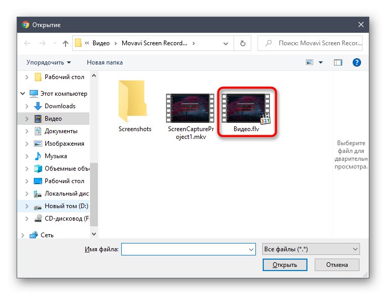Open the view options dropdown arrow
Viewport: 386px width, 295px height.
click(x=320, y=62)
